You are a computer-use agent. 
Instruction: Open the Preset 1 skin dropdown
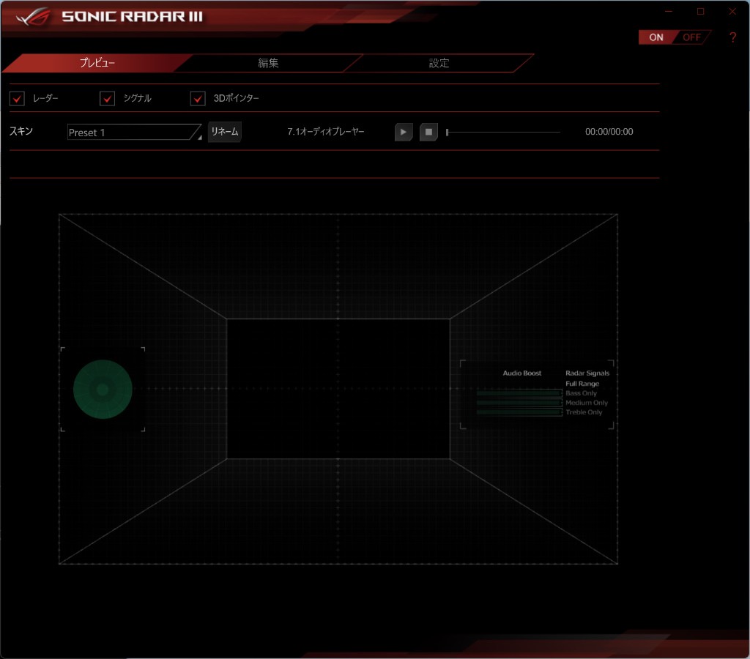click(x=135, y=133)
